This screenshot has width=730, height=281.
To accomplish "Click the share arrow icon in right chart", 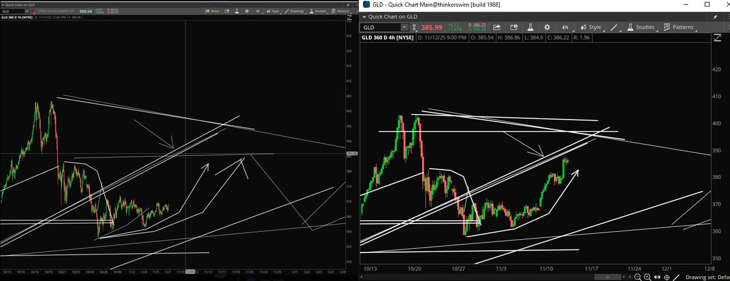I will click(x=497, y=27).
